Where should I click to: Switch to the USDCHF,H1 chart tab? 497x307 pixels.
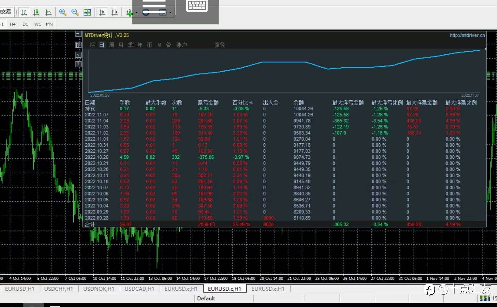[58, 289]
